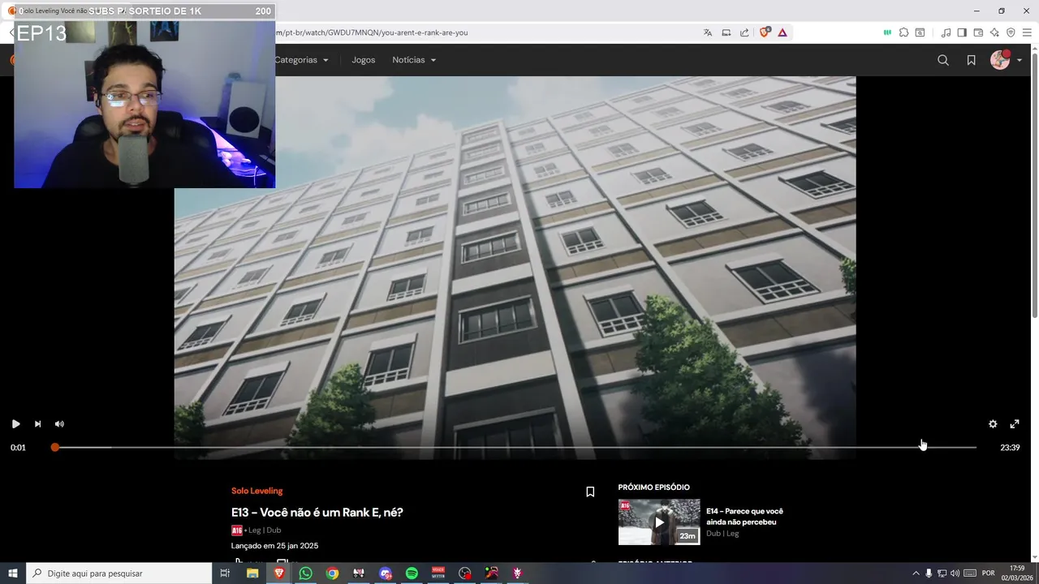1039x584 pixels.
Task: Open the browser hamburger main menu
Action: click(1027, 32)
